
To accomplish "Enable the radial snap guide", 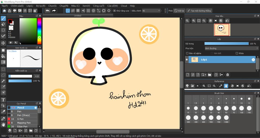I will coord(88,11).
